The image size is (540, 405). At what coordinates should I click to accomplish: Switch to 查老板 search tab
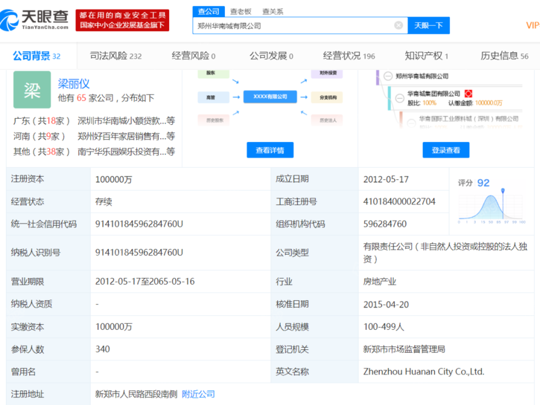(241, 12)
